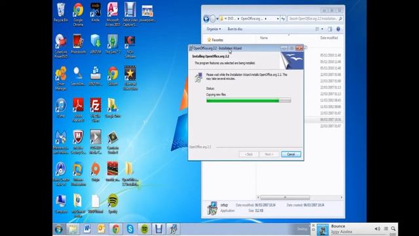Viewport: 419px width, 236px height.
Task: Click search magnifier in mini player
Action: 393,229
